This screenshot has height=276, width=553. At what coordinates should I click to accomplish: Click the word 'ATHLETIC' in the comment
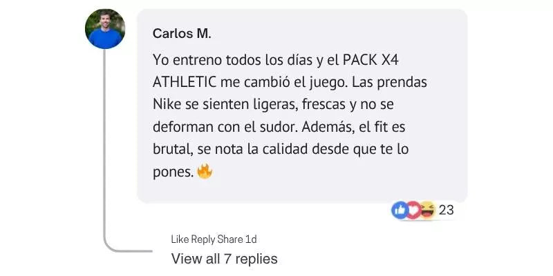point(185,82)
